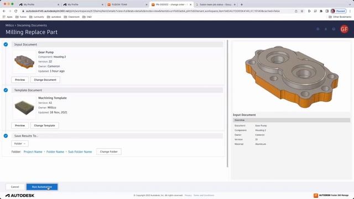Click the Run Automation button
Screen dimensions: 354x199
(42, 187)
